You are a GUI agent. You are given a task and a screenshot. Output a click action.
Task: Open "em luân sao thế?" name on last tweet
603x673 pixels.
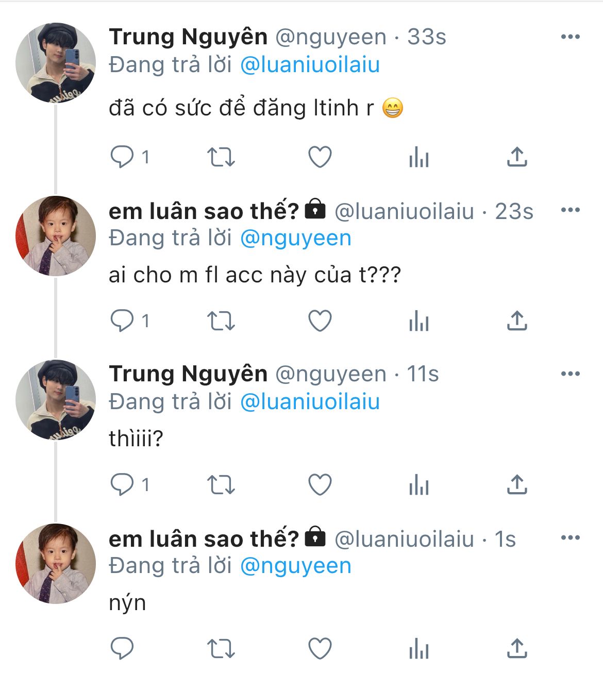coord(204,539)
